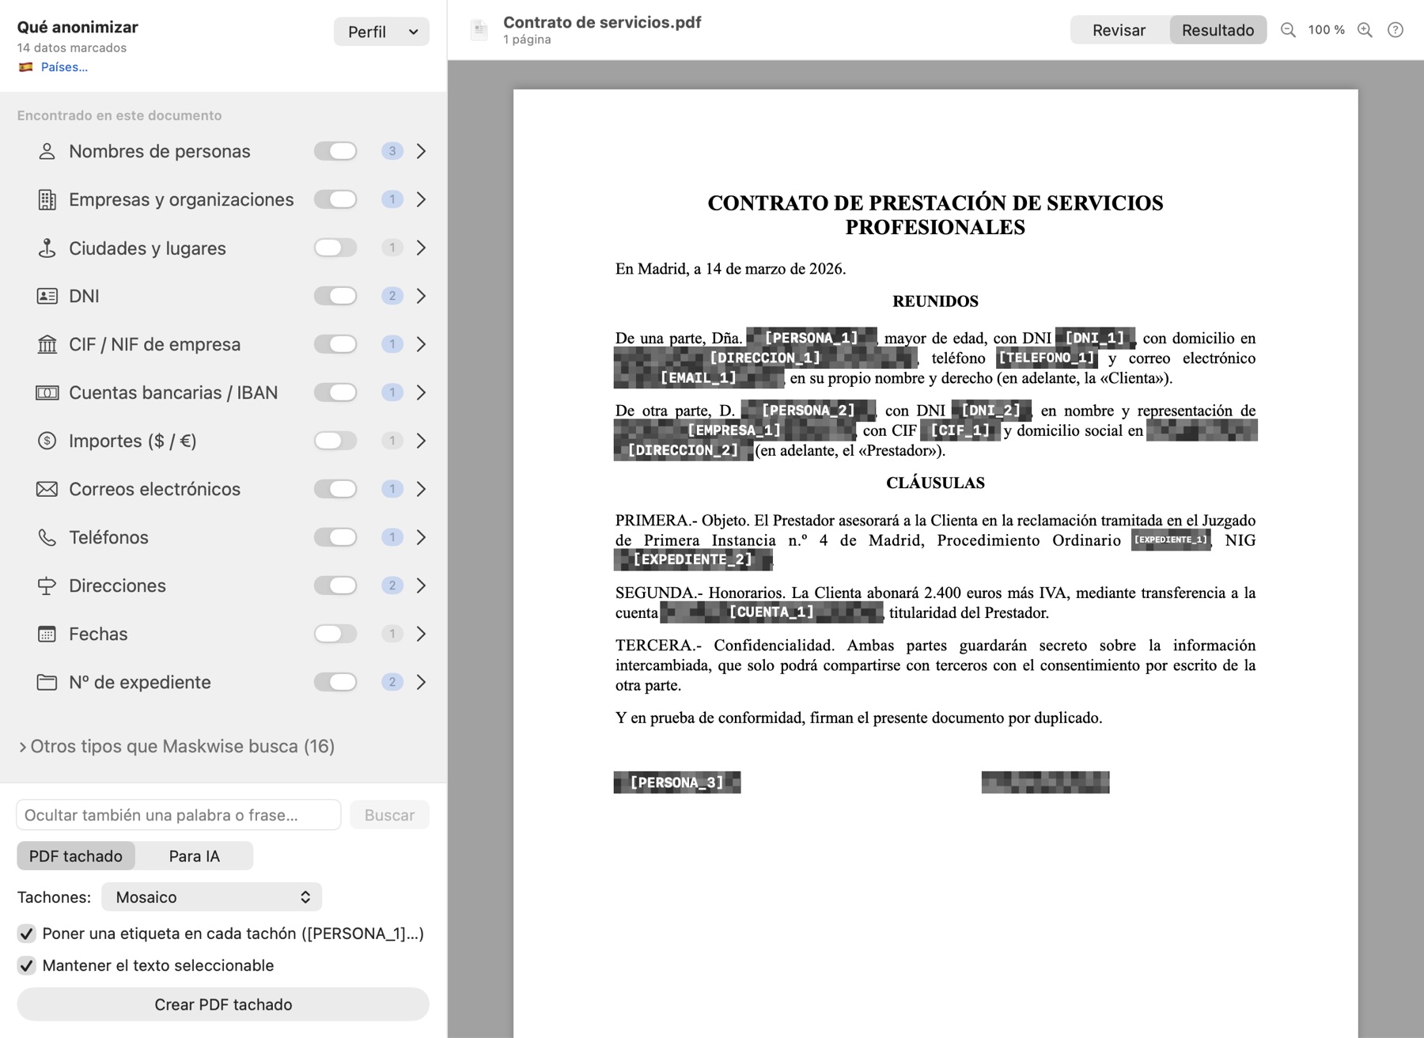Expand Otros tipos que Maskwise busca

point(176,746)
